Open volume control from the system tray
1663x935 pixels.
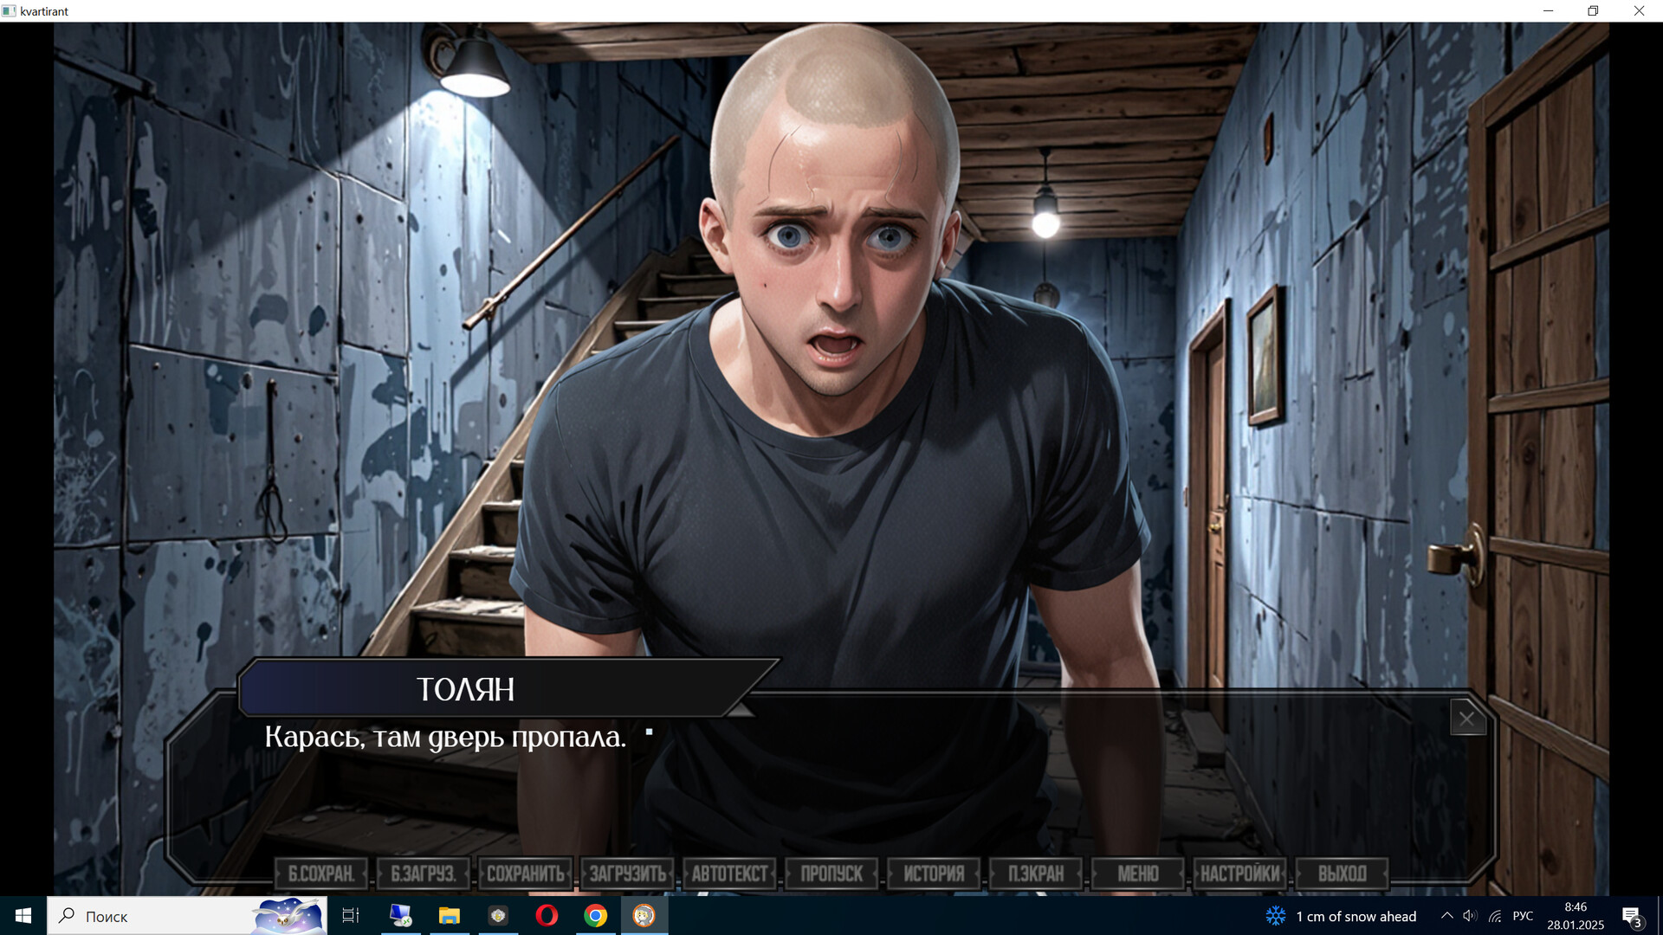(1470, 915)
